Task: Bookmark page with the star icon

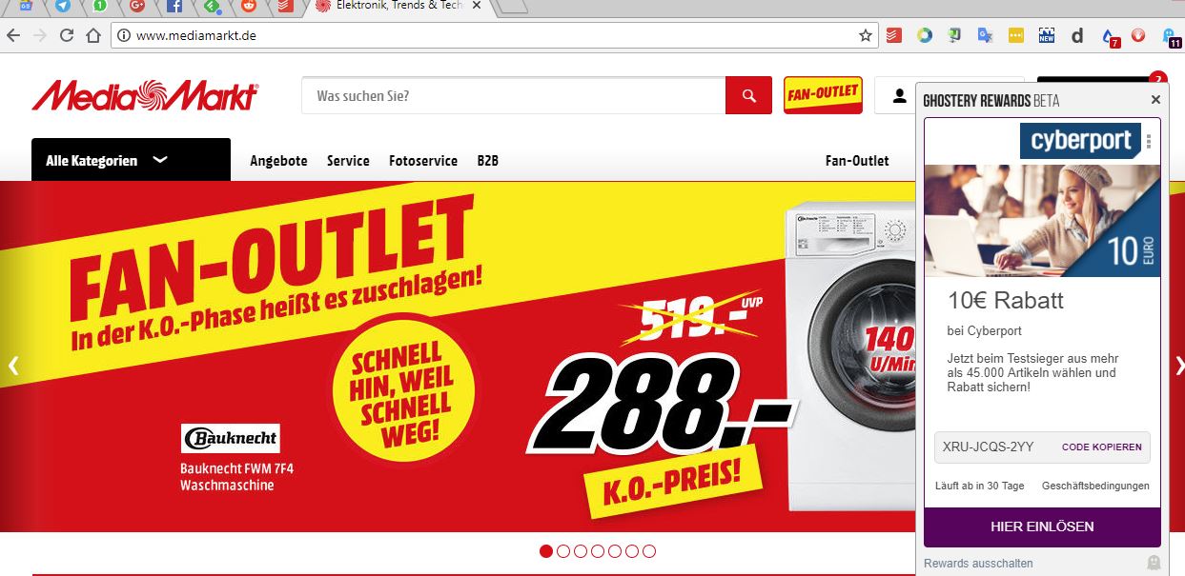Action: tap(866, 35)
